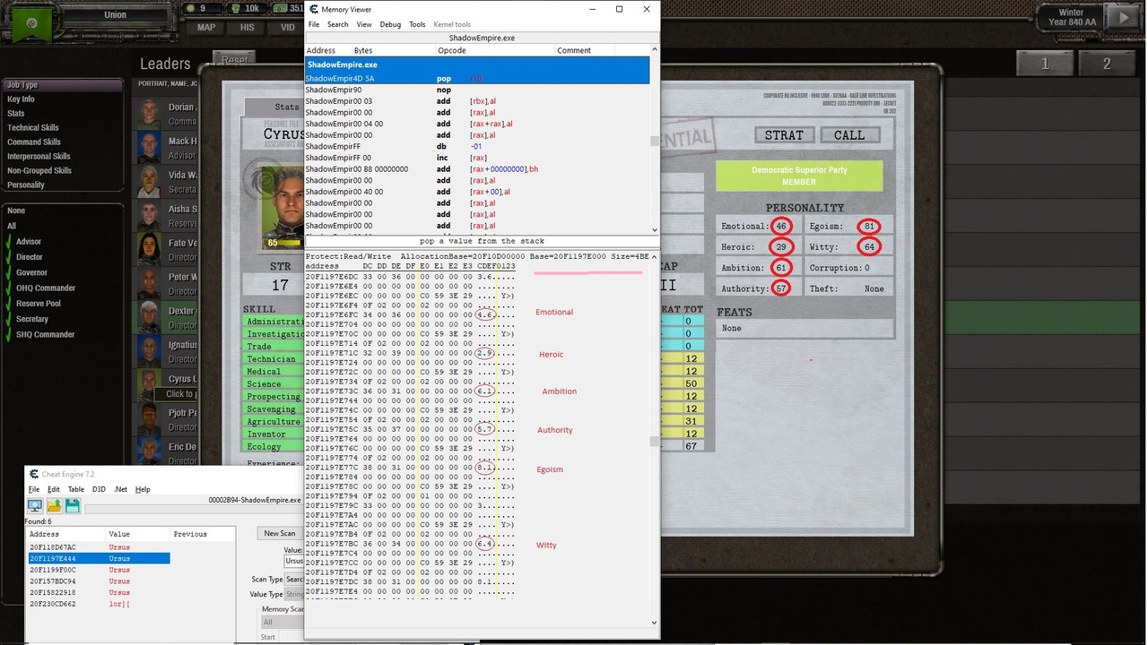Screen dimensions: 1148x645
Task: Open Search menu in Memory Viewer
Action: click(337, 24)
